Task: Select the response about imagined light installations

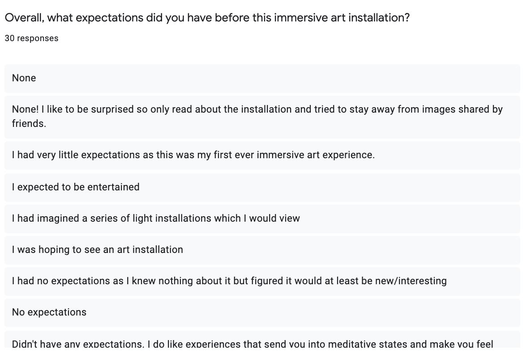Action: coord(156,219)
